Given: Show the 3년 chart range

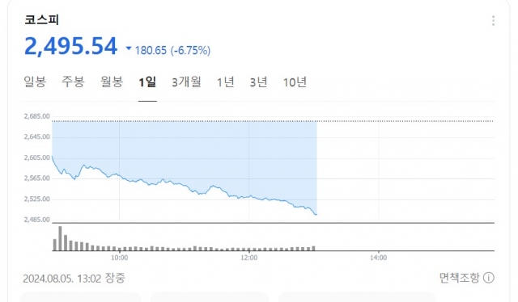Looking at the screenshot, I should coord(258,82).
